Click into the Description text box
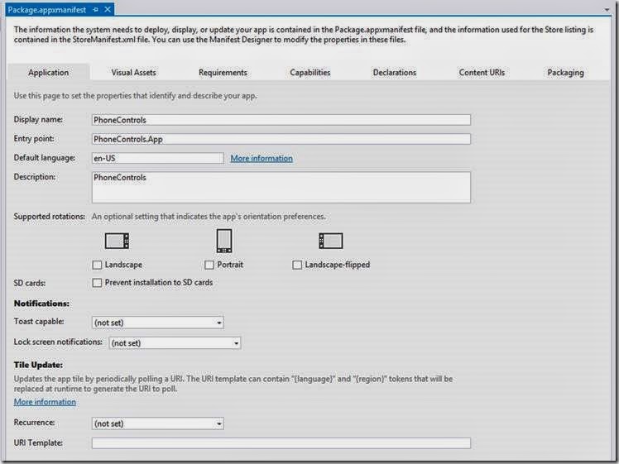This screenshot has width=619, height=464. pyautogui.click(x=281, y=188)
